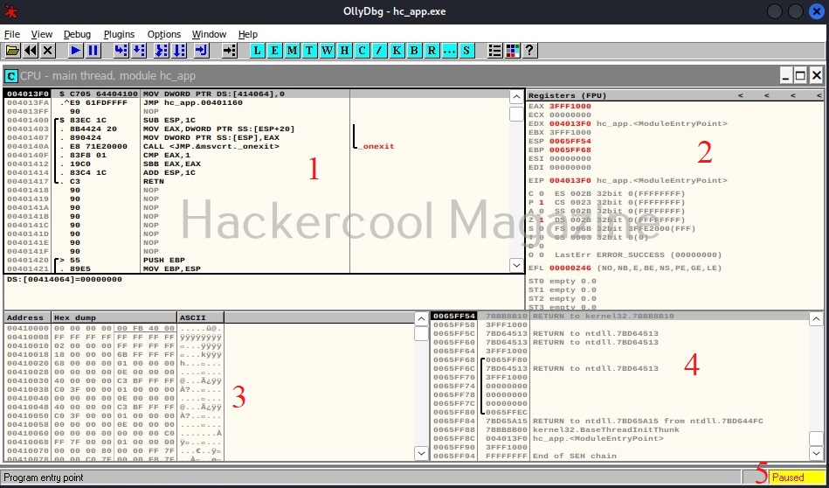The height and width of the screenshot is (488, 829).
Task: Select stack entry RETURN to kernel32.7BBB8B10
Action: click(x=619, y=316)
